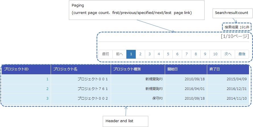This screenshot has height=127, width=253.
Task: Jump to page 5
Action: (x=168, y=54)
